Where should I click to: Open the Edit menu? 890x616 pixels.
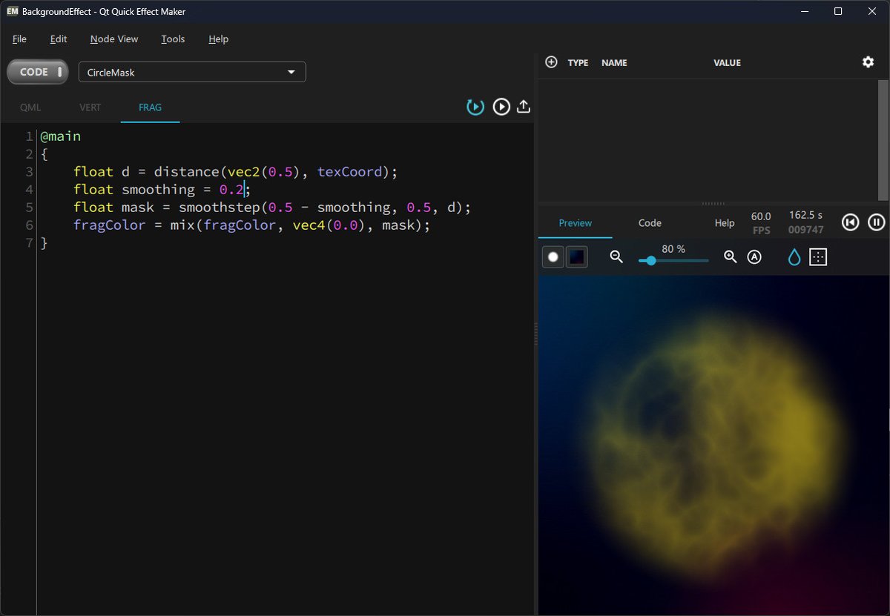tap(59, 39)
